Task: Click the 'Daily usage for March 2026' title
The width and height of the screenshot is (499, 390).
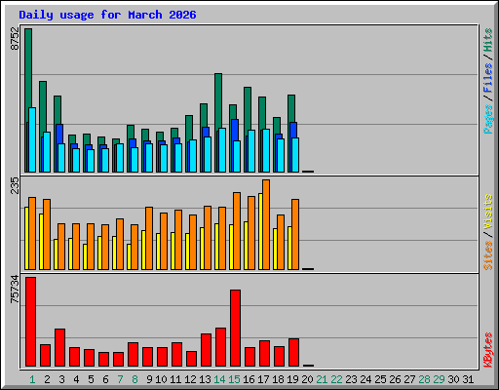Action: 107,15
